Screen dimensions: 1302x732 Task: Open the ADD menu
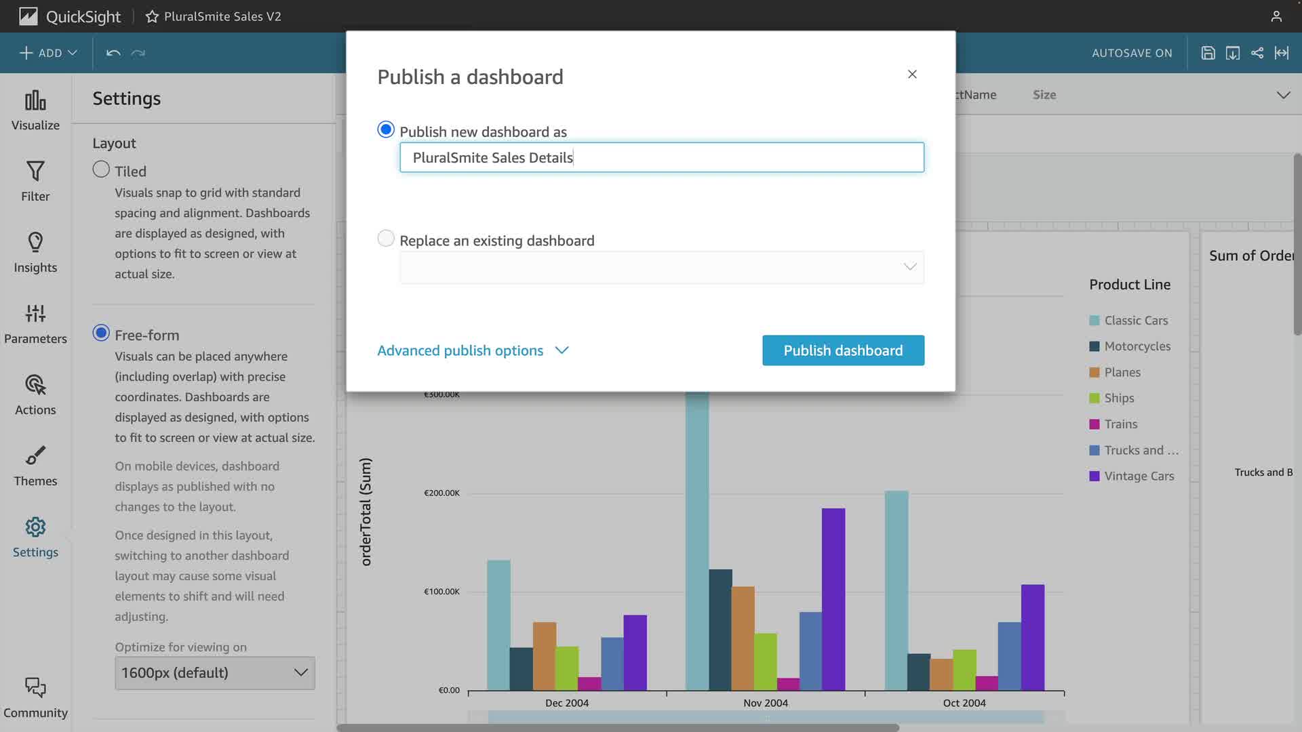(48, 53)
